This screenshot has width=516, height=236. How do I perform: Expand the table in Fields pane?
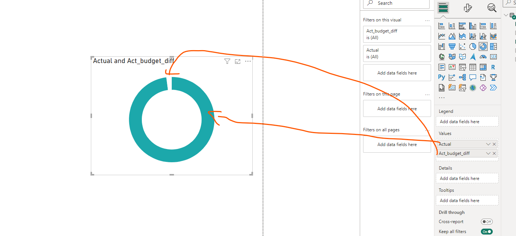[x=506, y=15]
